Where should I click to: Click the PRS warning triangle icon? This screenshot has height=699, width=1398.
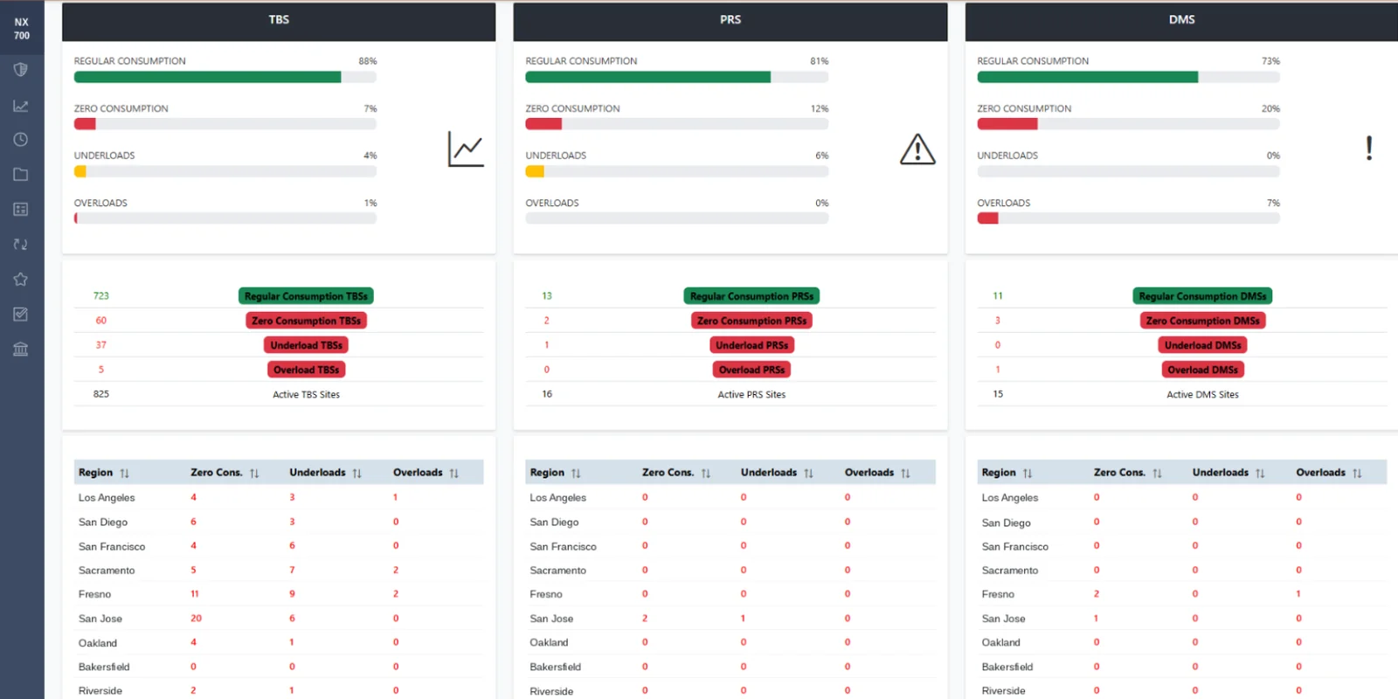[x=917, y=149]
